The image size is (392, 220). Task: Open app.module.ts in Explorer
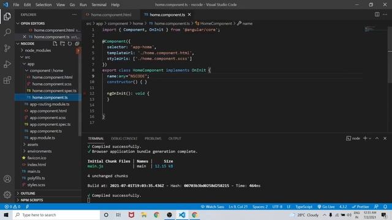(x=42, y=137)
